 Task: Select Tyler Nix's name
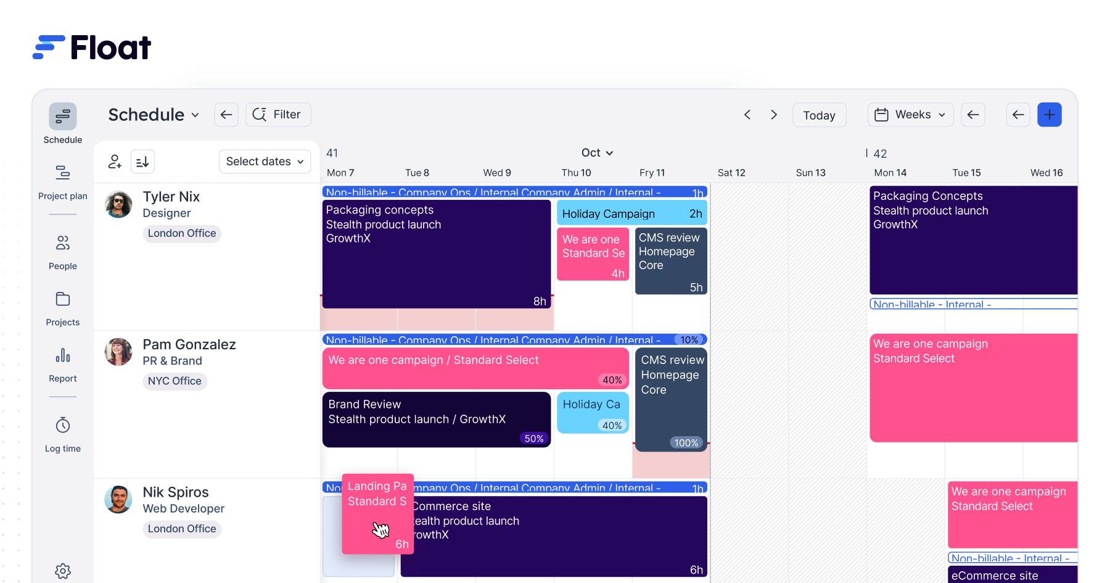[x=171, y=197]
